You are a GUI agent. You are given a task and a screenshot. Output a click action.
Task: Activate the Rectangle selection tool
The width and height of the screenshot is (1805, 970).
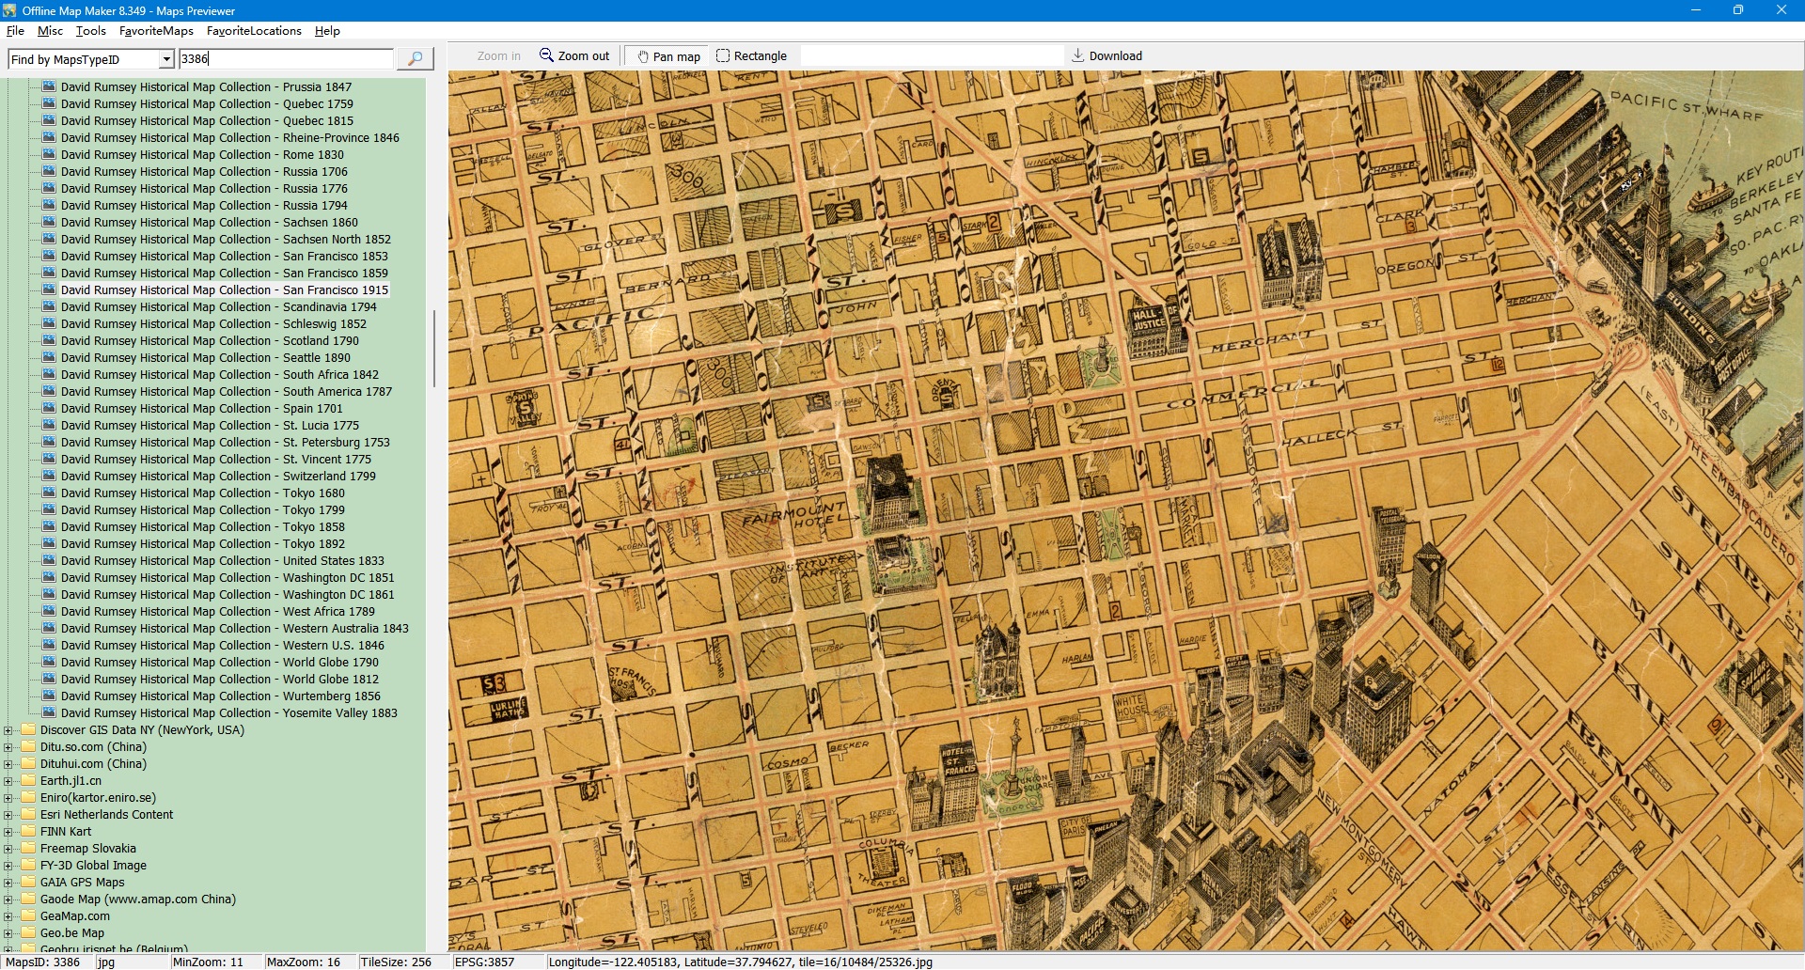point(723,55)
